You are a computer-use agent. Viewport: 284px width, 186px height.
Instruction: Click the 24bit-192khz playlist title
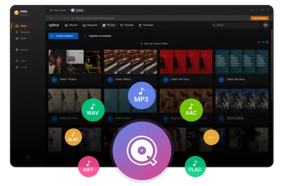click(68, 79)
